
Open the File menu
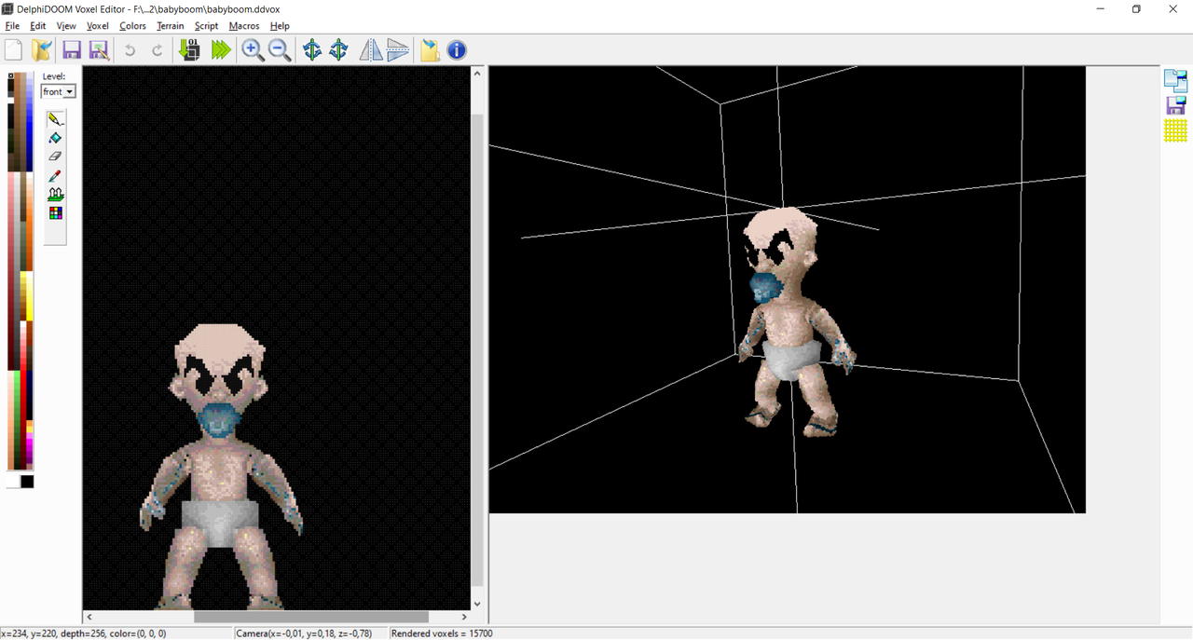tap(12, 26)
